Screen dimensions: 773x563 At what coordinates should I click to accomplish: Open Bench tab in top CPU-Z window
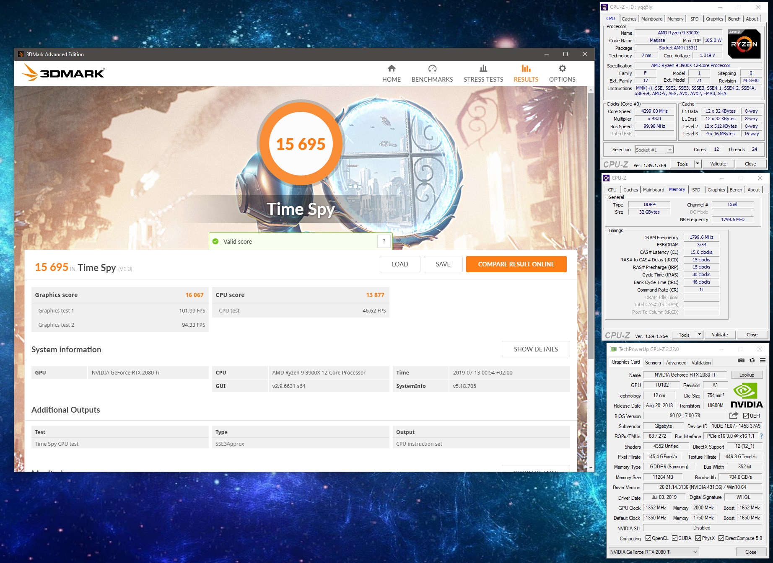(734, 19)
